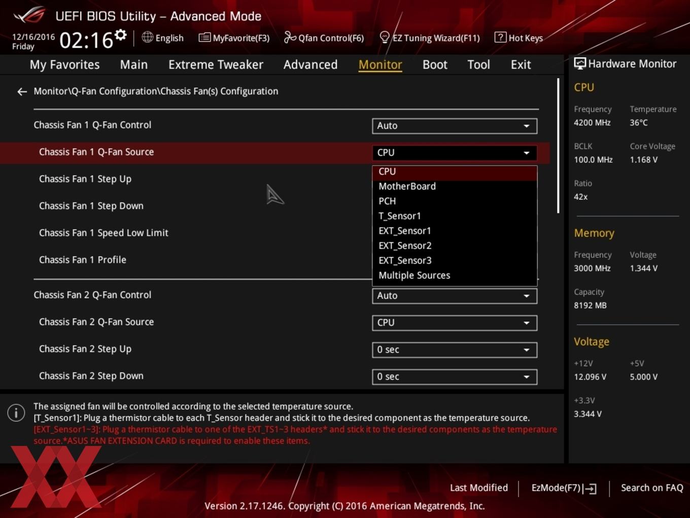The height and width of the screenshot is (518, 690).
Task: Choose EXT_Sensor1 as fan source
Action: 455,231
